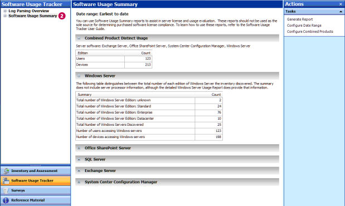Expand the System Center Configuration Manager section
The height and width of the screenshot is (206, 345).
point(79,182)
